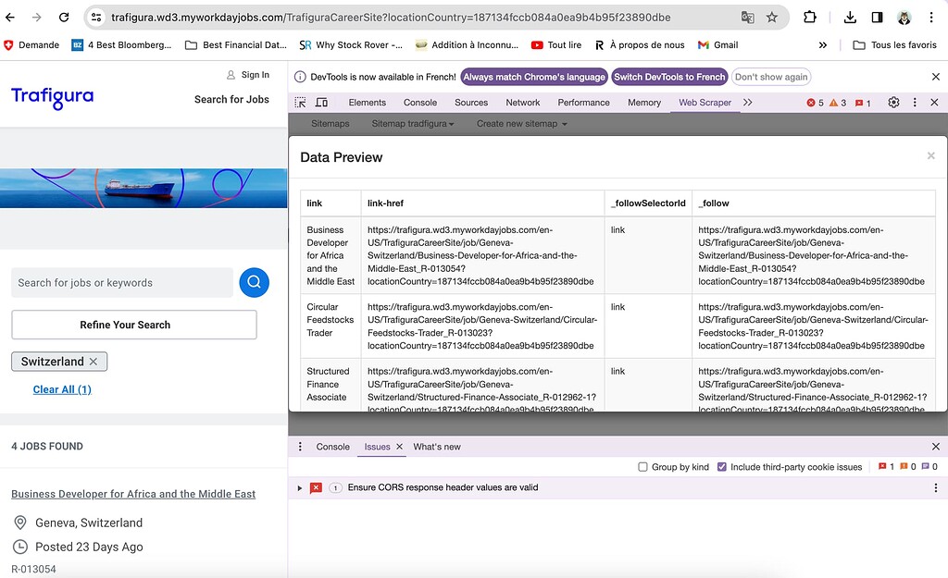948x578 pixels.
Task: Bookmark this page with the star icon
Action: tap(772, 18)
